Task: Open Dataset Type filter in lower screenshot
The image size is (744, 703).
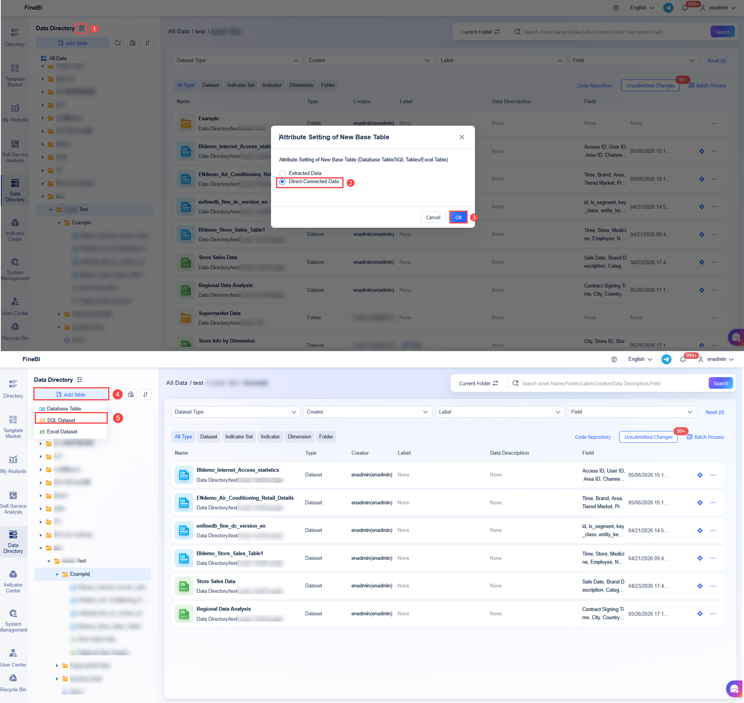Action: (x=236, y=412)
